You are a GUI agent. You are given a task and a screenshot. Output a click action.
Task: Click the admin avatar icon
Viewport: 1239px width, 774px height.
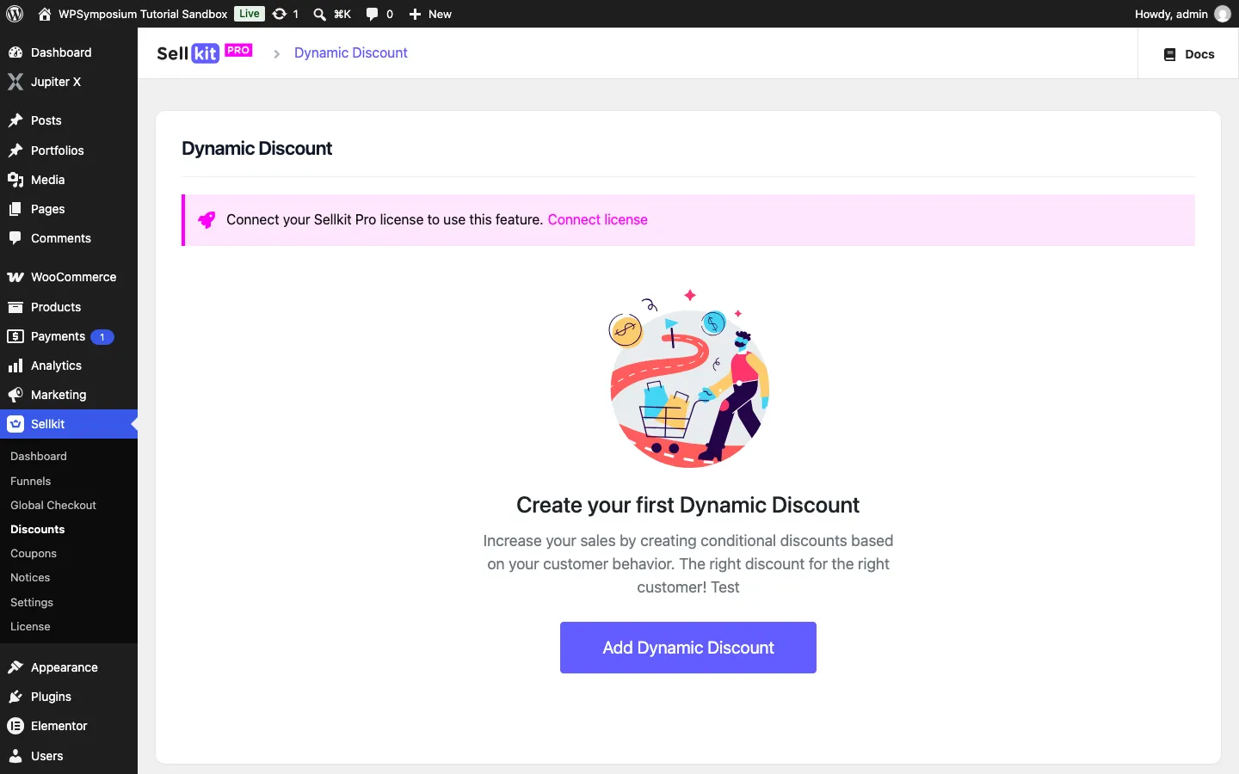coord(1223,14)
